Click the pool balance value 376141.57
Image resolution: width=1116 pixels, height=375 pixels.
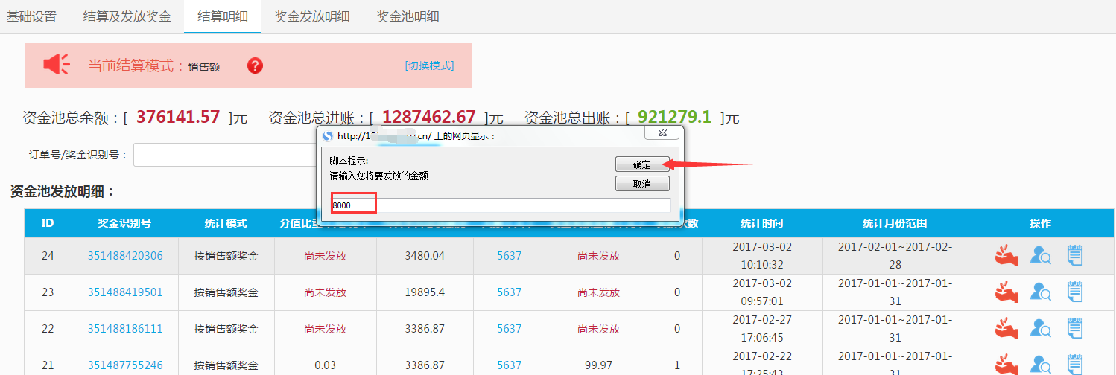(x=178, y=117)
